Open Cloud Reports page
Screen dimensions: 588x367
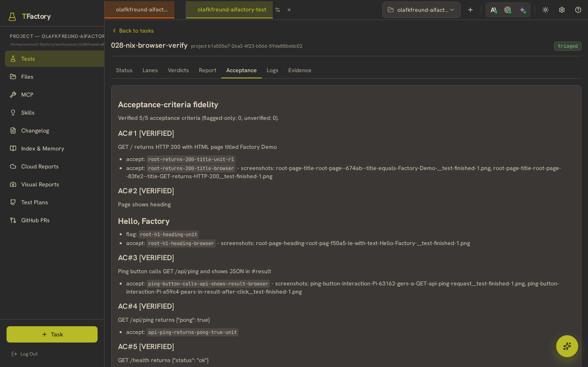pos(55,166)
